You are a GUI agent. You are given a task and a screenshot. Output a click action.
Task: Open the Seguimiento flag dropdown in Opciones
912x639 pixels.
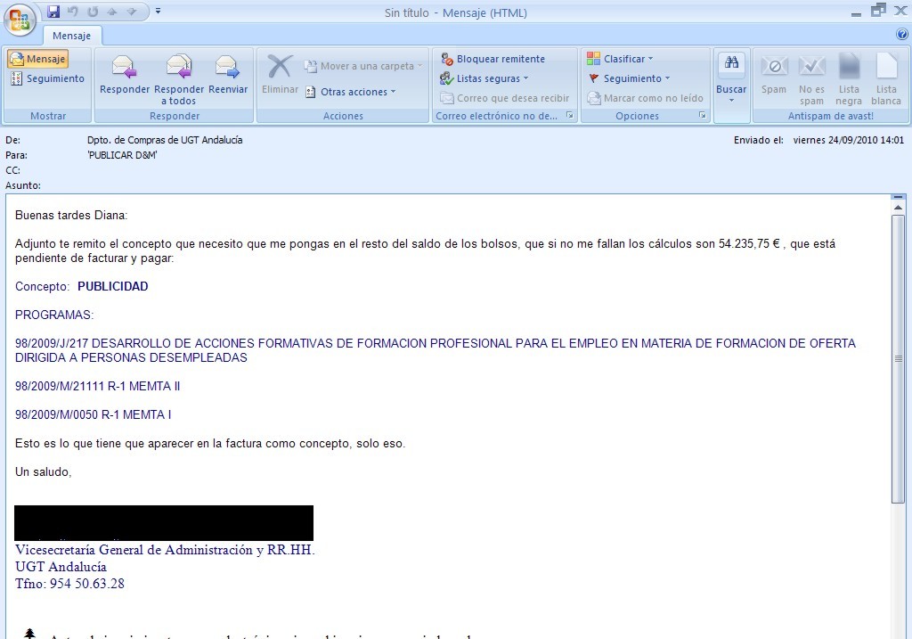click(x=629, y=78)
